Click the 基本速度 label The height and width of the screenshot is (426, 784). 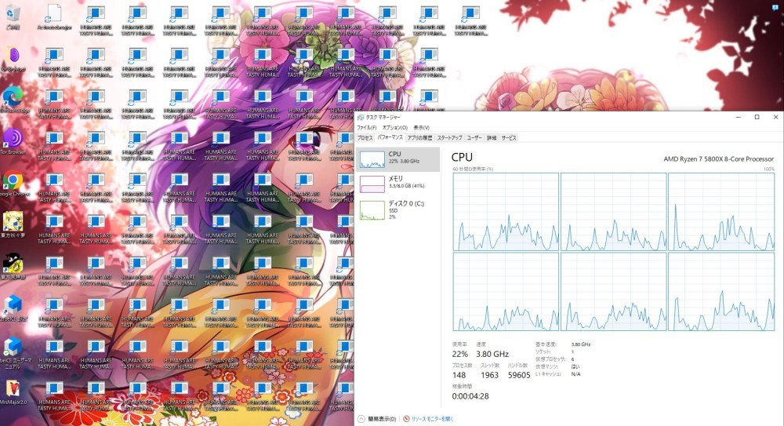[545, 344]
